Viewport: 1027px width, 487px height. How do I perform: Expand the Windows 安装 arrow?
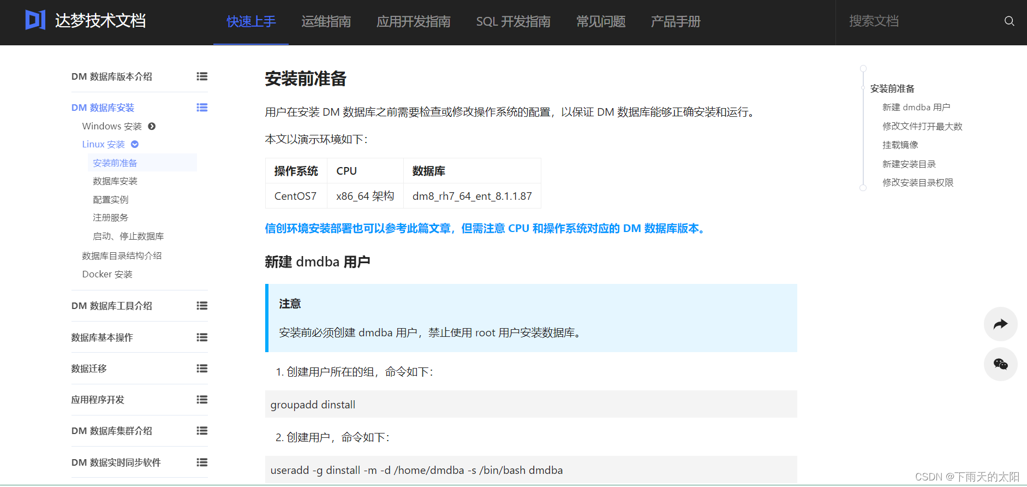click(x=152, y=126)
